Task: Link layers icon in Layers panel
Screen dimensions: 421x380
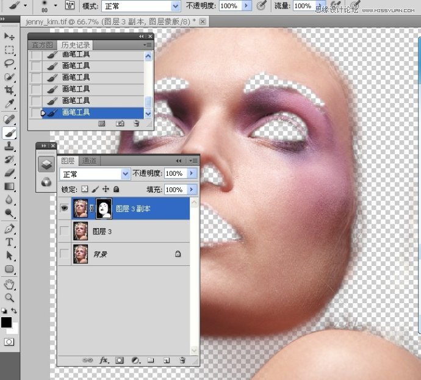Action: click(87, 360)
